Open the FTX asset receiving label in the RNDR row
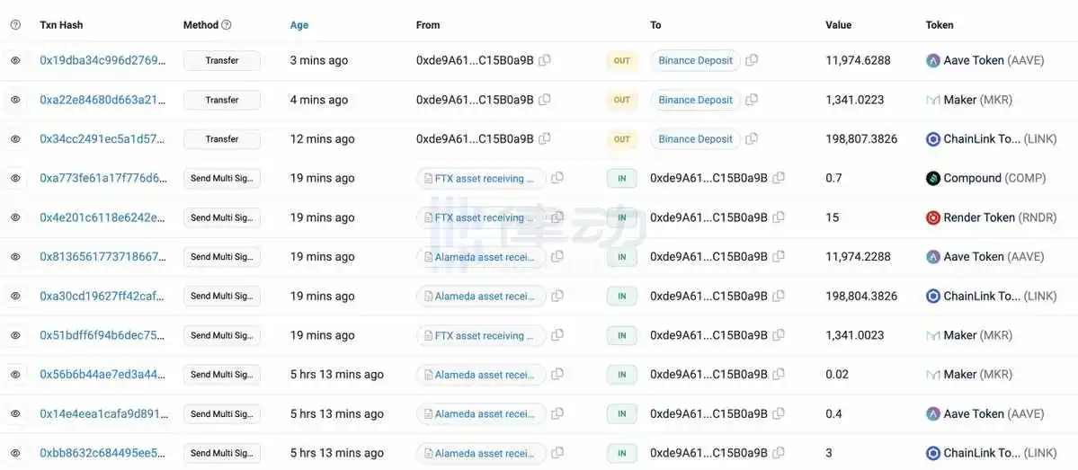Screen dimensions: 1078x470 481,217
